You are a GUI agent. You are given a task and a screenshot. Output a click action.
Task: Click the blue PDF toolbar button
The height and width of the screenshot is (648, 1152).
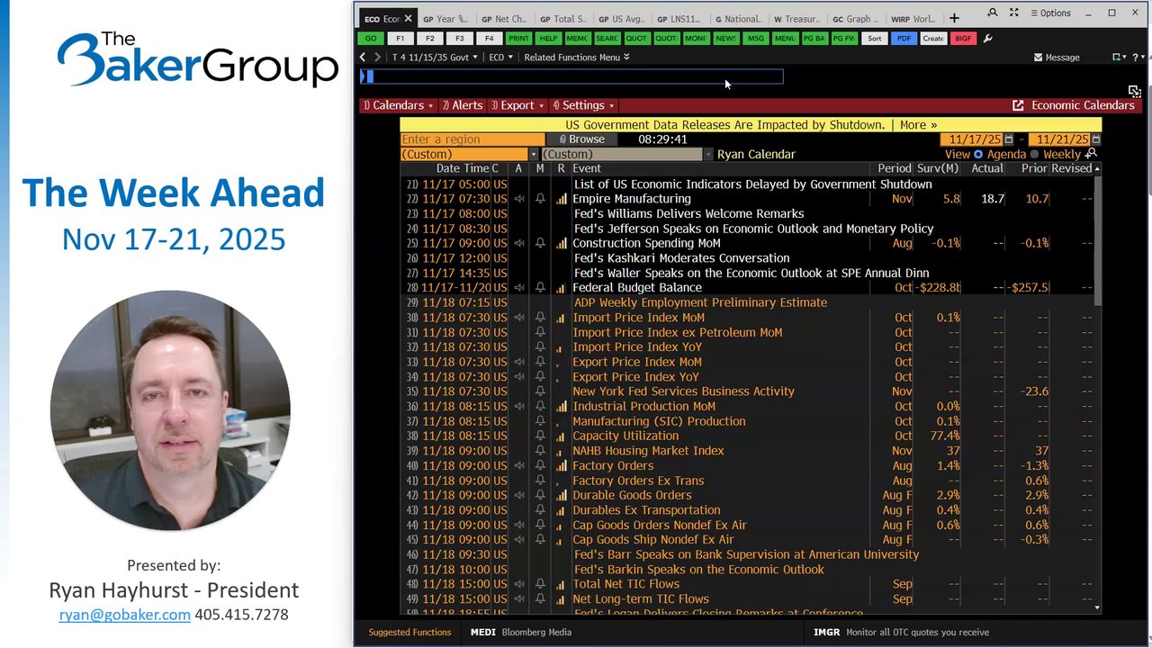903,39
